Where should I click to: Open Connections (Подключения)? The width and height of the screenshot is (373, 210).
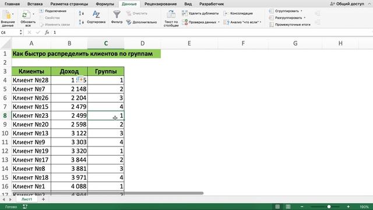click(x=53, y=11)
